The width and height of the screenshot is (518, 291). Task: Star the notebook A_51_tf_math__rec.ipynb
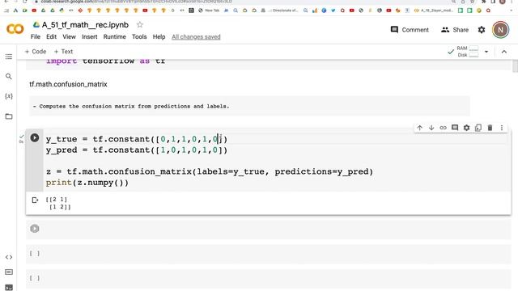pos(140,25)
